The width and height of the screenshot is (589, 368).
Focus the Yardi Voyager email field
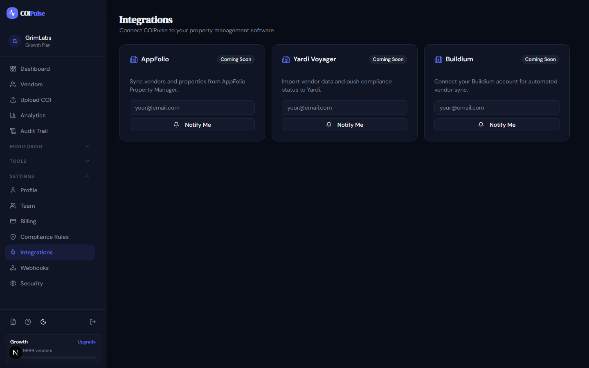click(344, 108)
